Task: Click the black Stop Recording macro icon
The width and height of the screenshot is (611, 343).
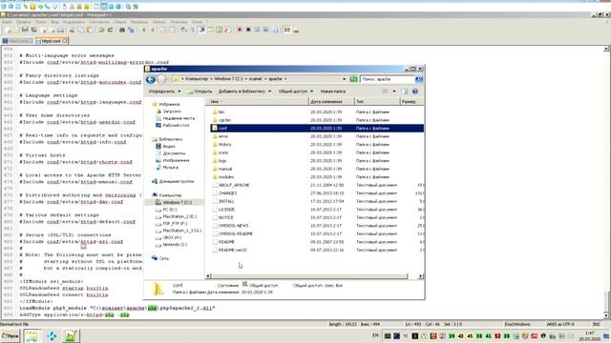Action: [248, 30]
